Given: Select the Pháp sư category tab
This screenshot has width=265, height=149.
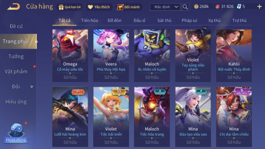Looking at the screenshot, I should pos(189,20).
